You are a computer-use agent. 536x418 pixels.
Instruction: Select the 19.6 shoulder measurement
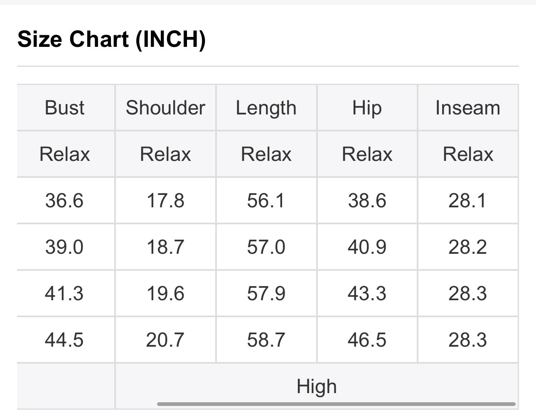pos(165,294)
